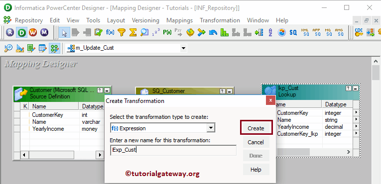Expand the transformation type Expression dropdown
This screenshot has height=184, width=381.
point(211,128)
